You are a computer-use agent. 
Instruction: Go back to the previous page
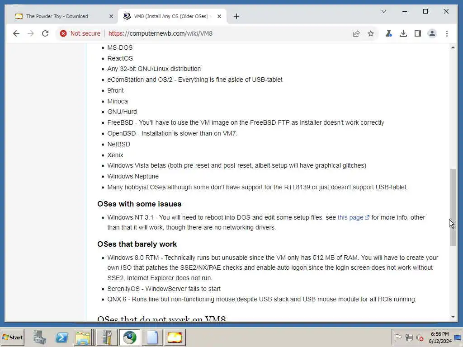click(x=16, y=33)
